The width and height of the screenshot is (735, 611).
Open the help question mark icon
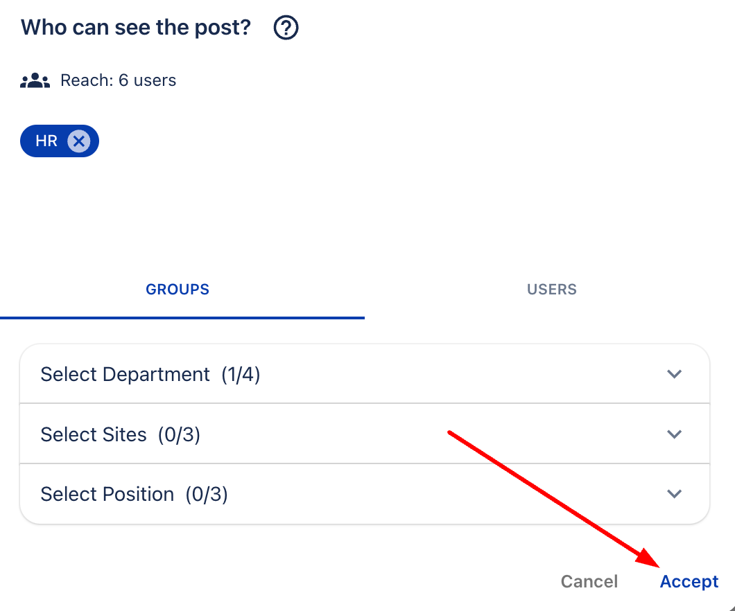286,28
